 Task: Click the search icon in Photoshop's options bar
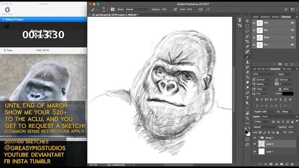(286, 9)
